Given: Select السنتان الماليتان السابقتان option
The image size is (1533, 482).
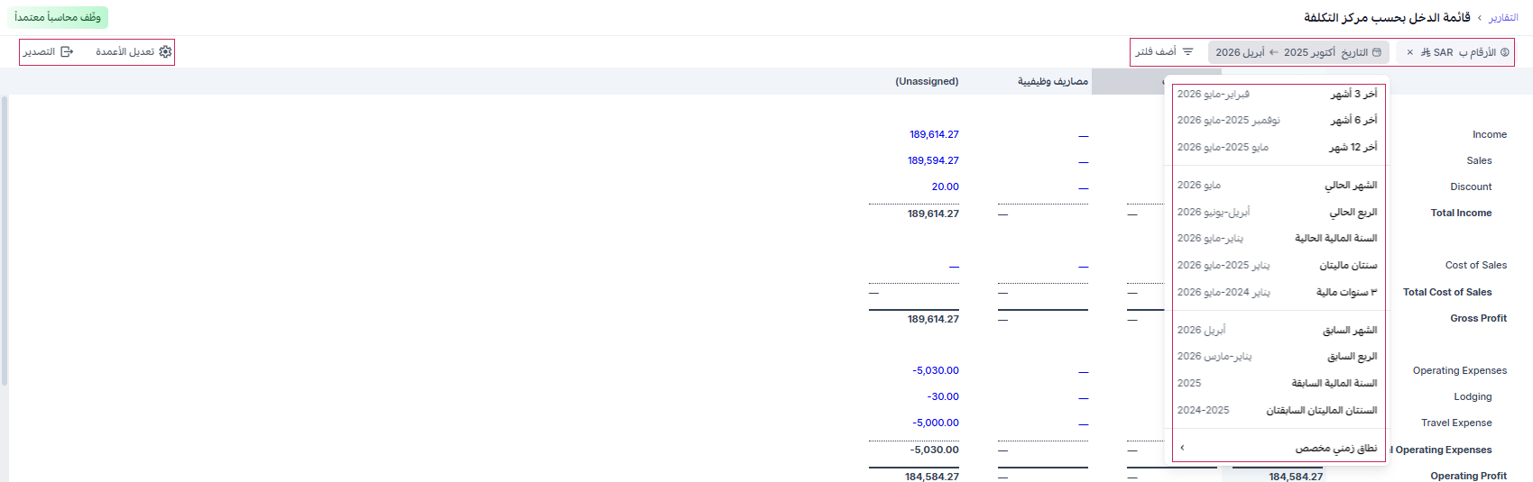Looking at the screenshot, I should (1278, 410).
